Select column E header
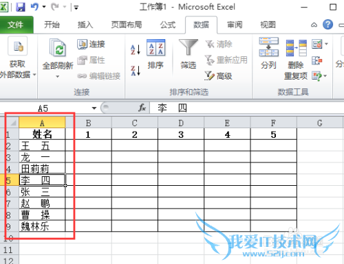 [x=227, y=123]
